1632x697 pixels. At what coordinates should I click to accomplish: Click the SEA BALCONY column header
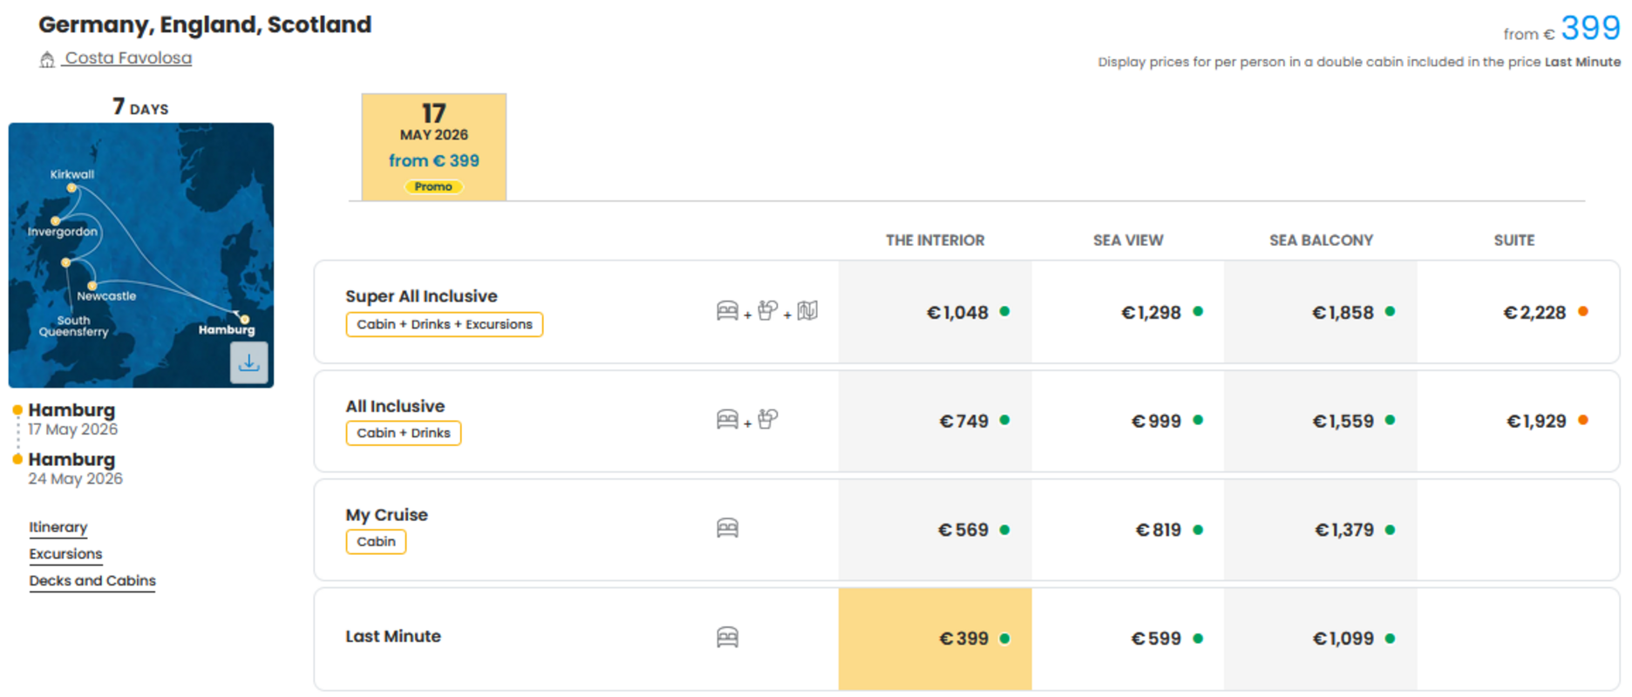[x=1321, y=240]
